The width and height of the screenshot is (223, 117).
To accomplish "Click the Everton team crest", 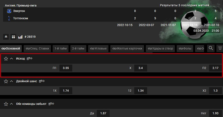I will pos(9,11).
